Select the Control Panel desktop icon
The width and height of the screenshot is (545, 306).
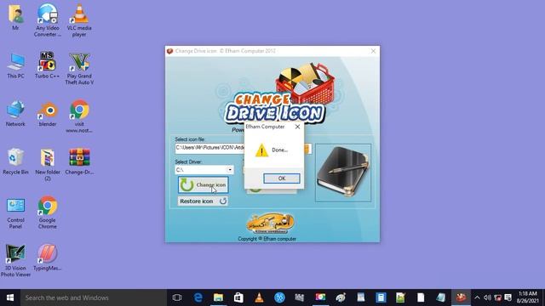click(15, 213)
